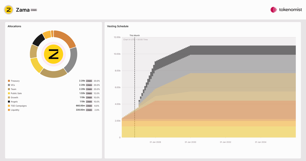
Task: Click the "VCs" legend label
Action: click(x=13, y=85)
